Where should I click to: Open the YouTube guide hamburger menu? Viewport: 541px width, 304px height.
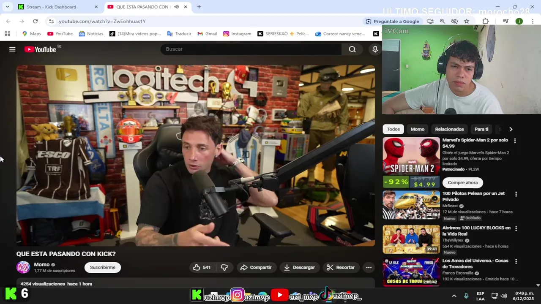12,49
